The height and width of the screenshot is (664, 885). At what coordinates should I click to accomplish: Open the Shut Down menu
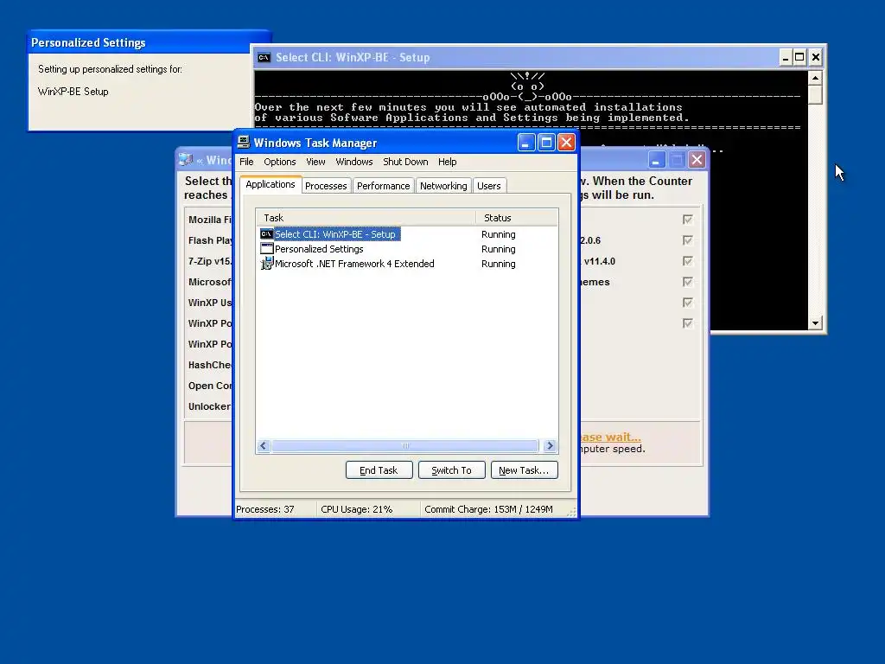405,162
